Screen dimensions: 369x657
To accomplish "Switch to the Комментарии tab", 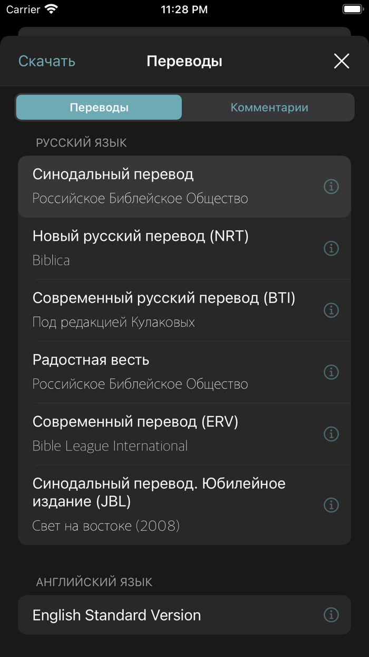I will tap(268, 107).
